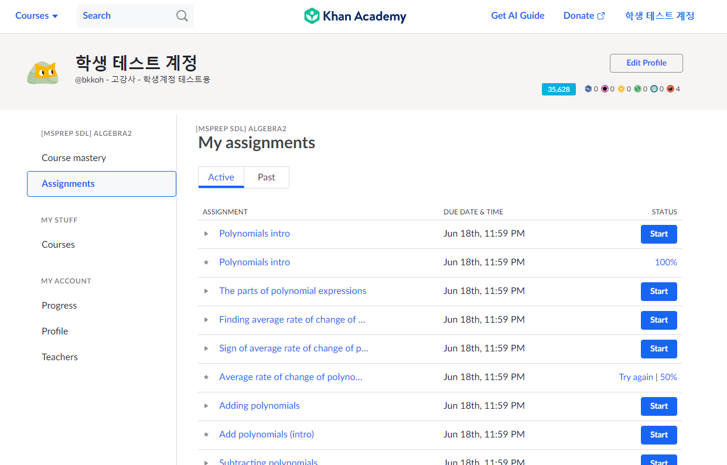
Task: Open Get AI Guide link
Action: coord(518,16)
